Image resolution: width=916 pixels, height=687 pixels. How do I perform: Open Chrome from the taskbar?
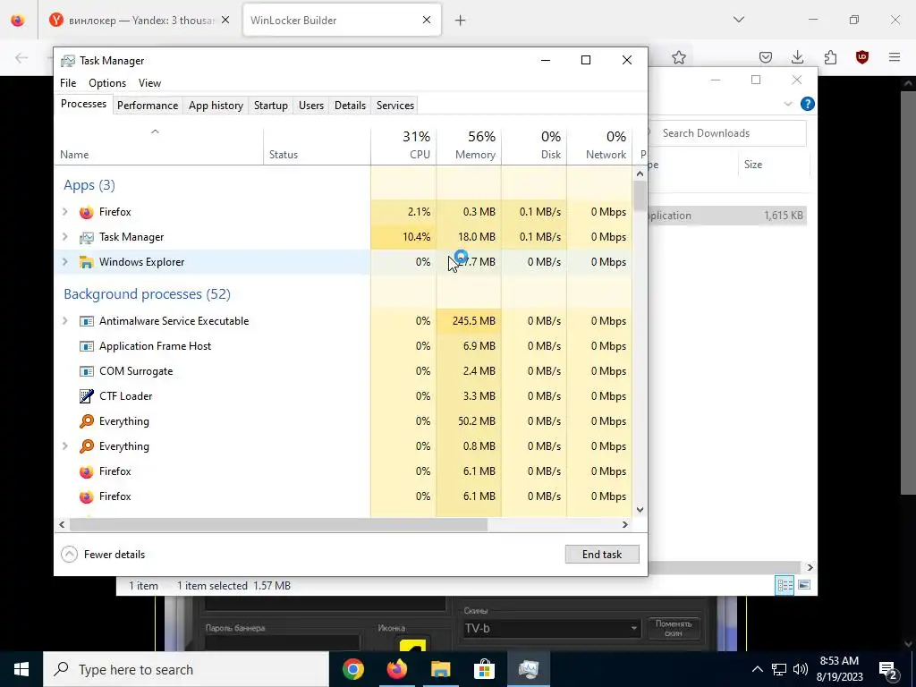click(352, 669)
